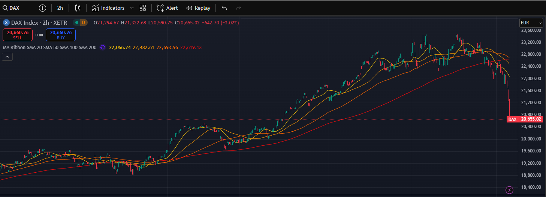Toggle the orange D data-mode badge
The image size is (546, 197).
[83, 23]
